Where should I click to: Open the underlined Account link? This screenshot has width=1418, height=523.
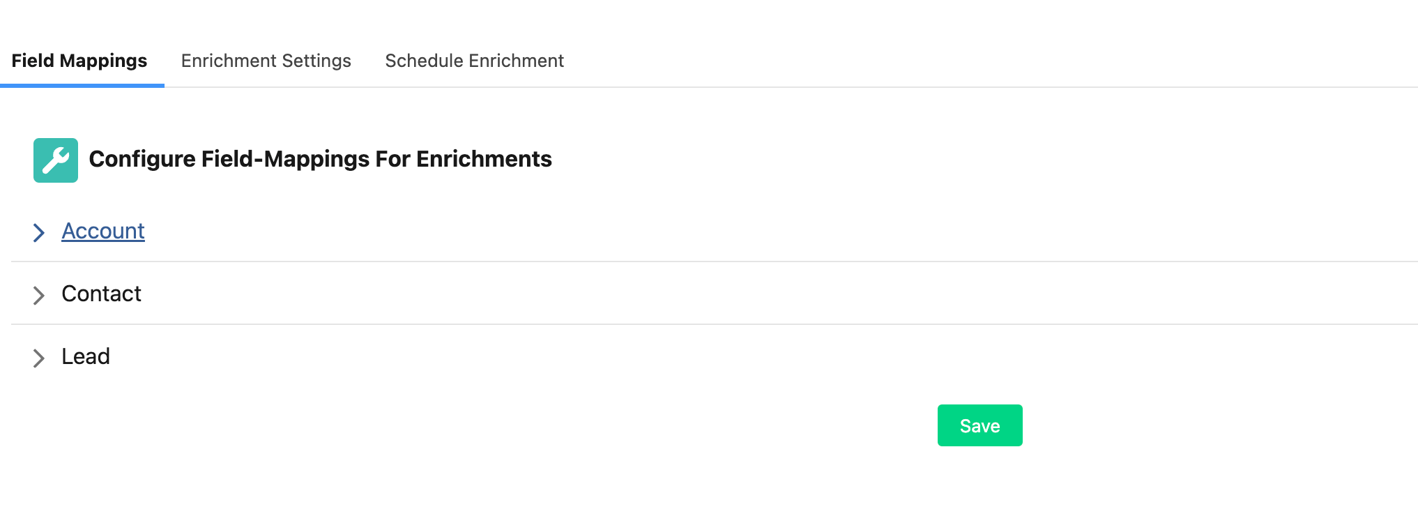click(x=103, y=231)
